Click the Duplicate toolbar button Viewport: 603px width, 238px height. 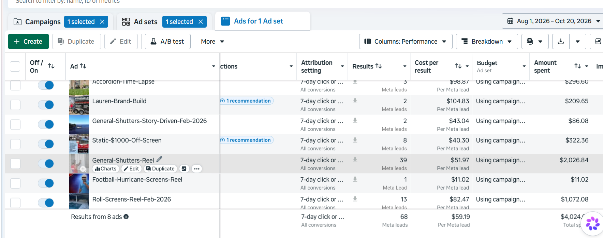(76, 41)
